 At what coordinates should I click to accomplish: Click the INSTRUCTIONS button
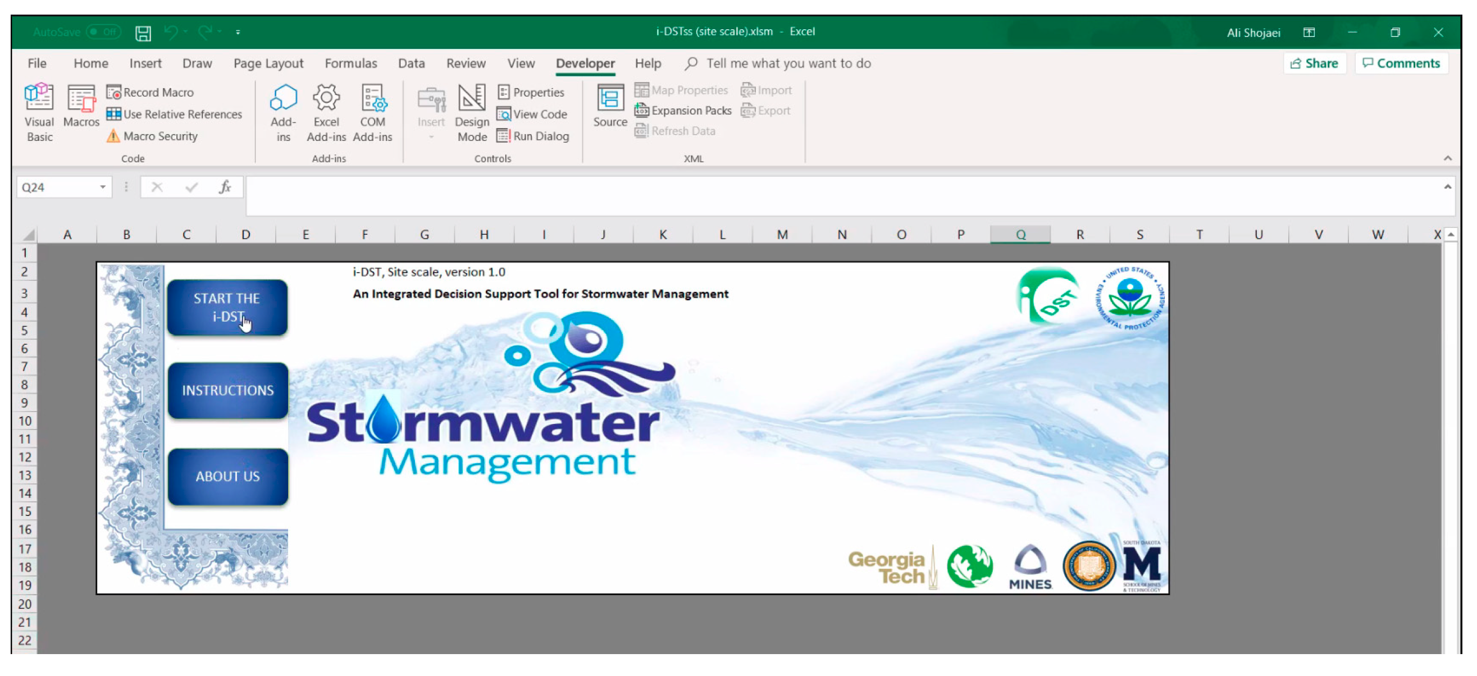point(227,390)
